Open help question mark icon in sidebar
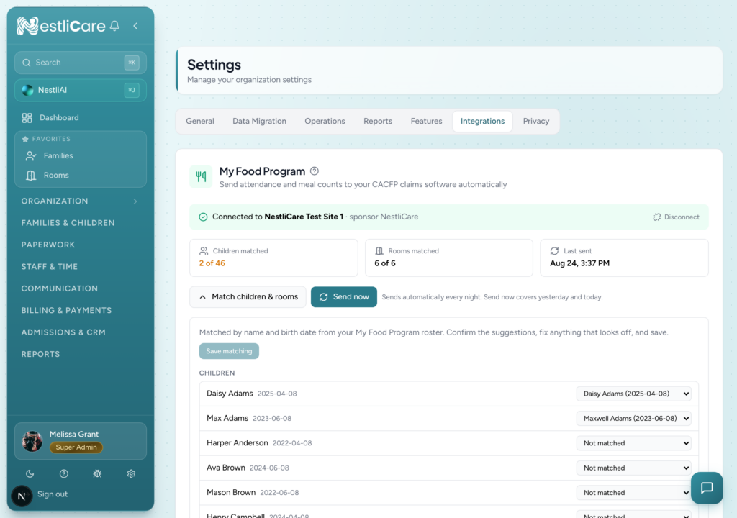This screenshot has width=737, height=518. click(x=64, y=474)
